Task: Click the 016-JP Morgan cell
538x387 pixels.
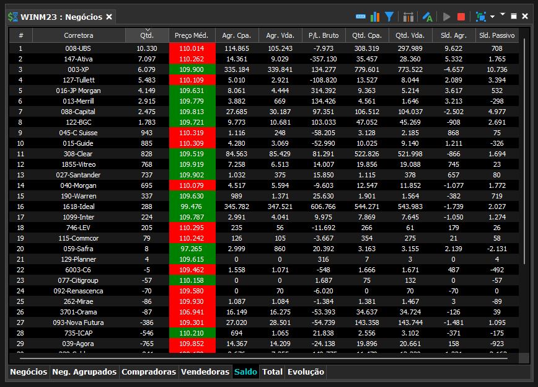Action: click(79, 91)
